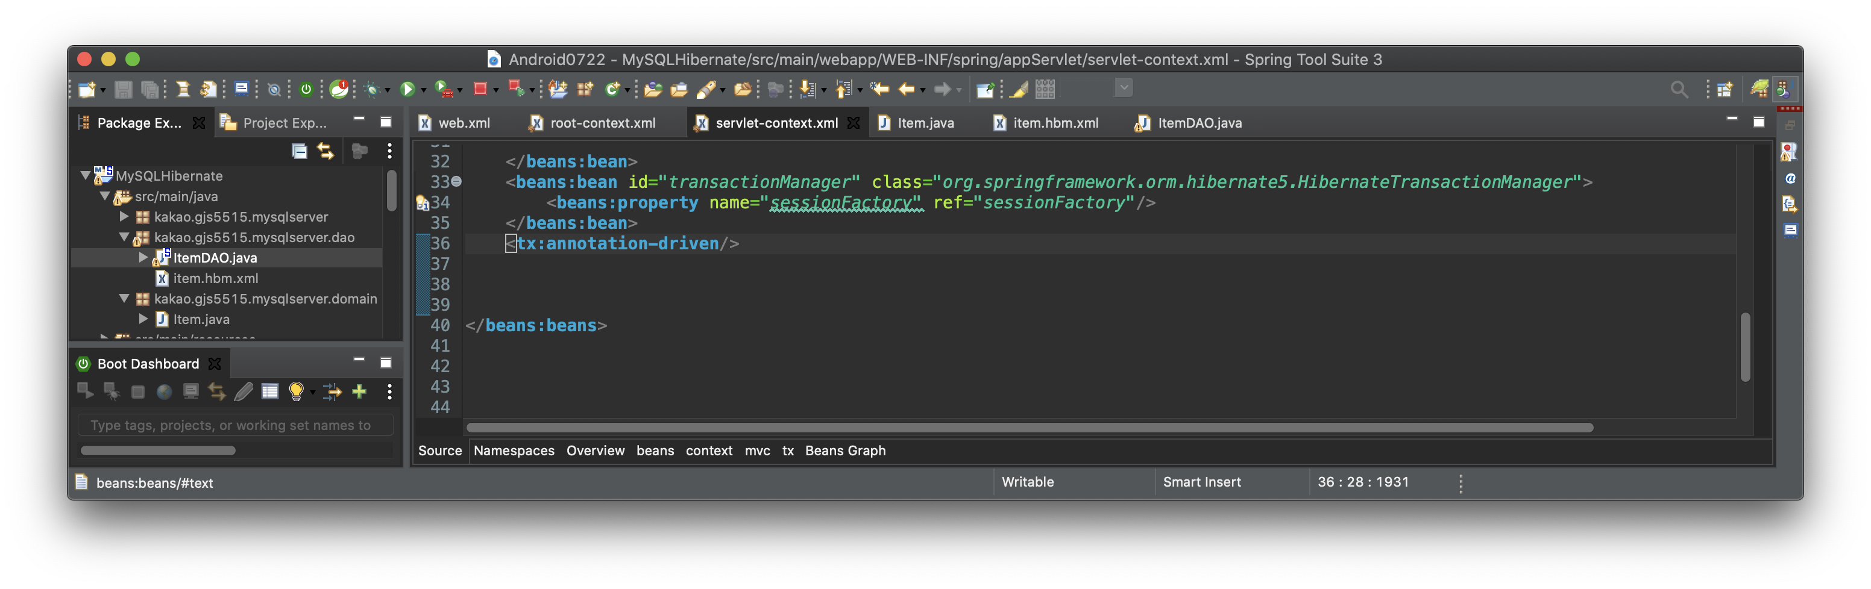Start the Debug bug toolbar button
The width and height of the screenshot is (1871, 589).
[373, 89]
